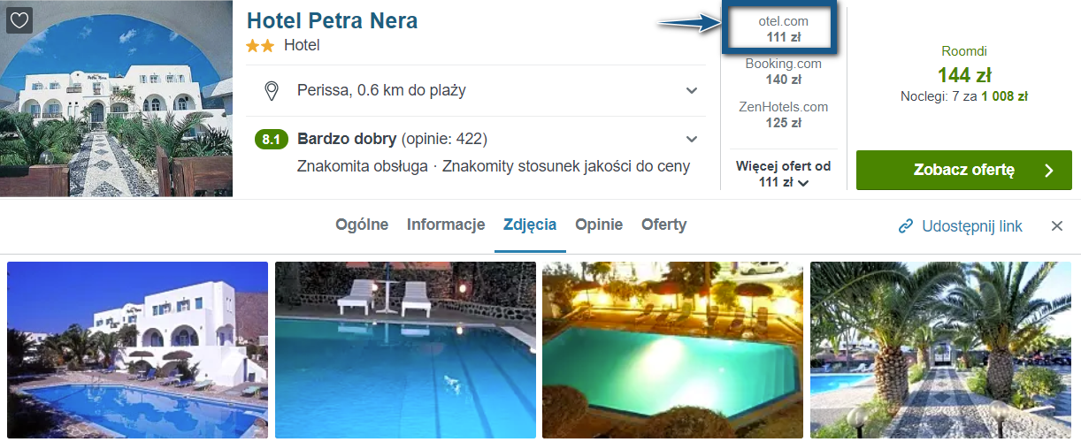Click the two-star hotel rating
This screenshot has height=442, width=1081.
261,45
